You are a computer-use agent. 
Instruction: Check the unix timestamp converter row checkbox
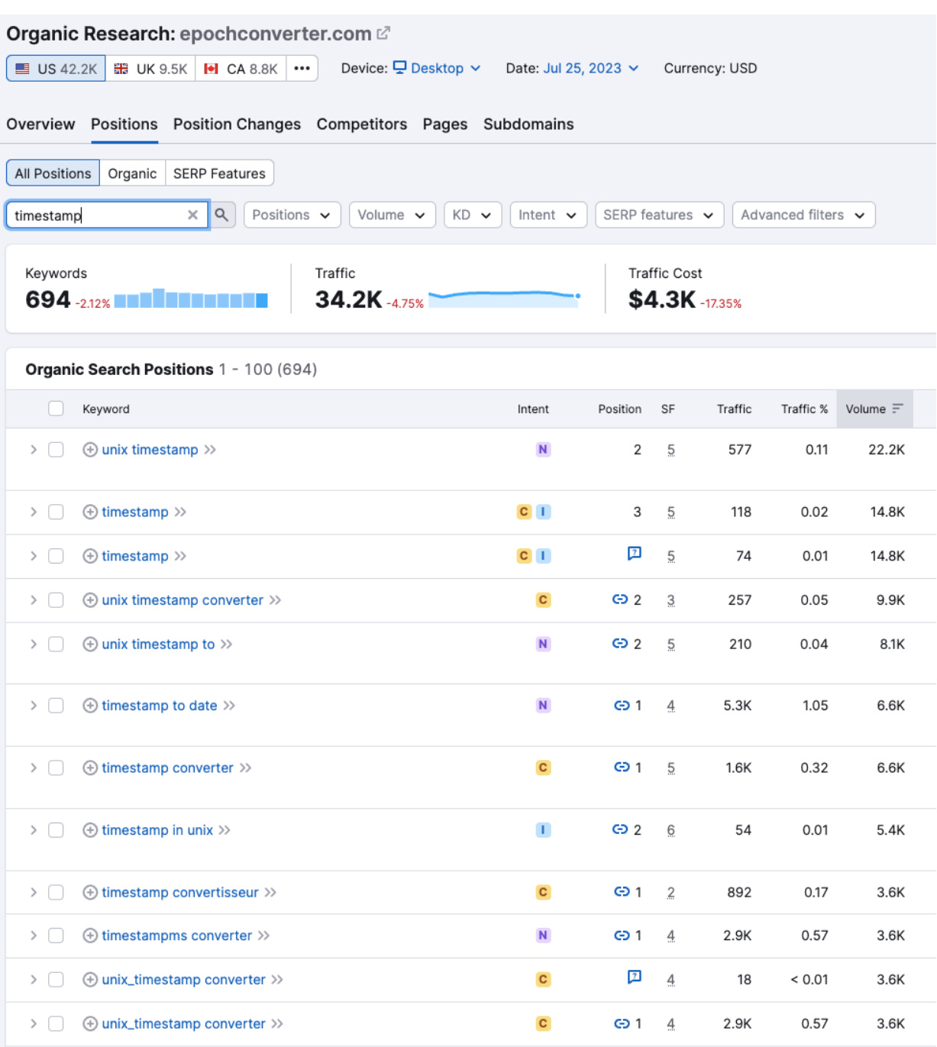[x=56, y=600]
